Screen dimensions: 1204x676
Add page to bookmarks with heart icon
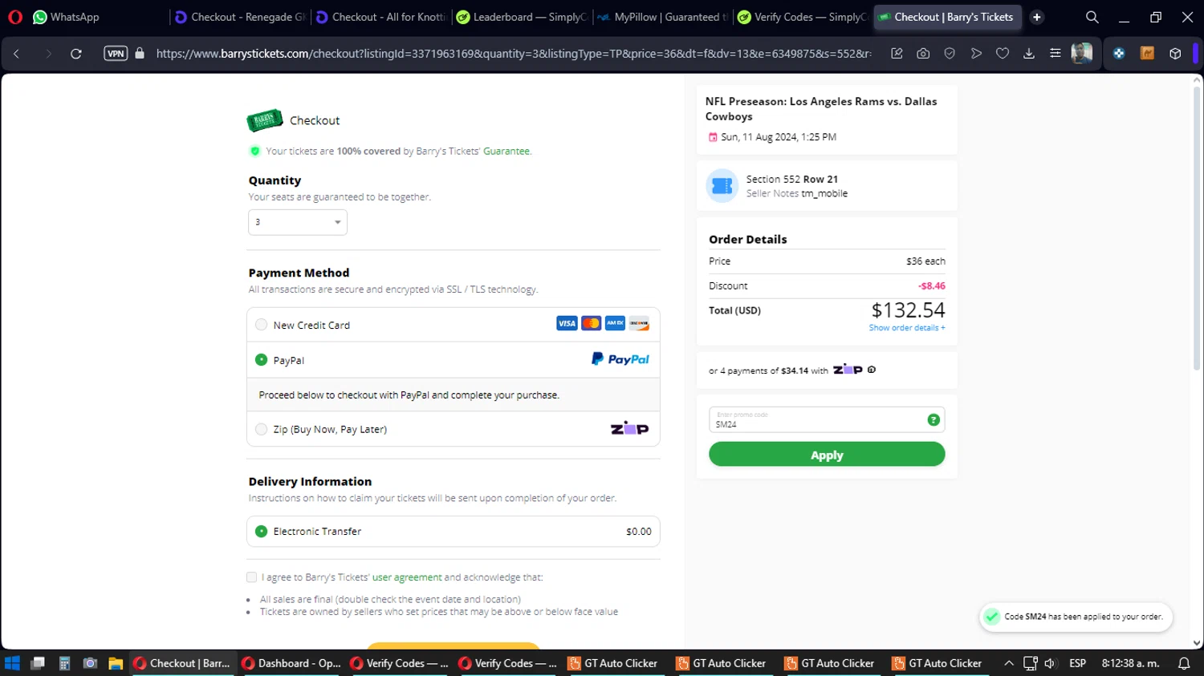(x=1003, y=54)
